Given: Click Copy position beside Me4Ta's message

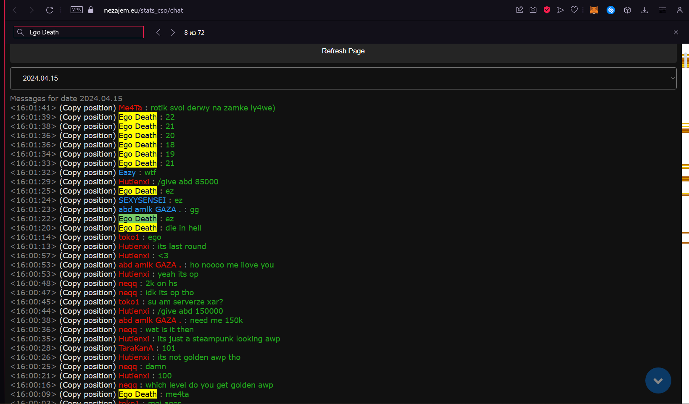Looking at the screenshot, I should pos(87,108).
